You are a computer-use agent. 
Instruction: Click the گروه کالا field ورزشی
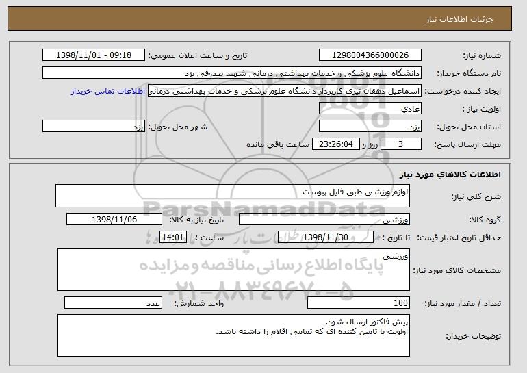pyautogui.click(x=324, y=220)
